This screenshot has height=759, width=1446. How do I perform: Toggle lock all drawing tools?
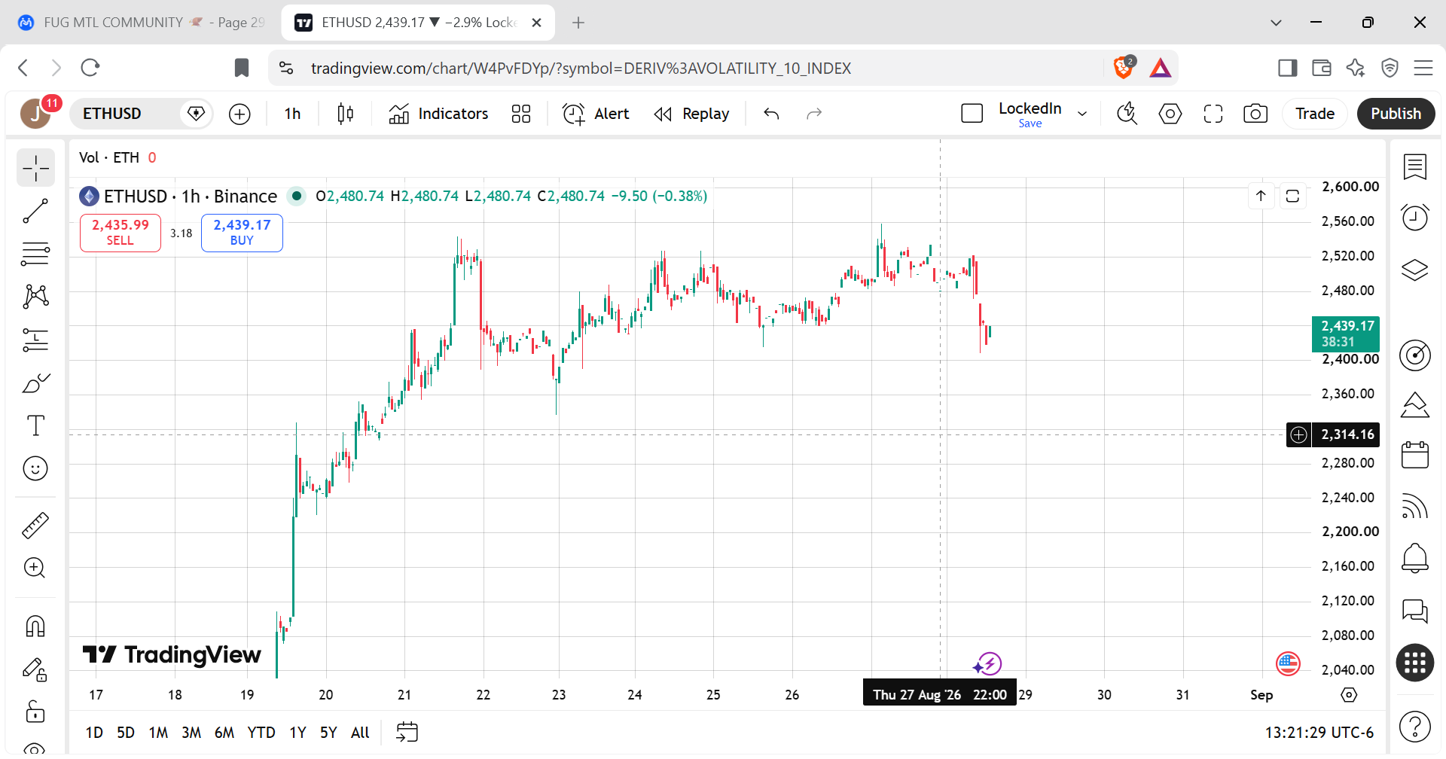(35, 711)
